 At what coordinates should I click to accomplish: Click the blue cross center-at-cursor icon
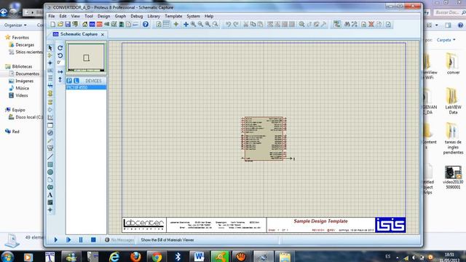(186, 24)
